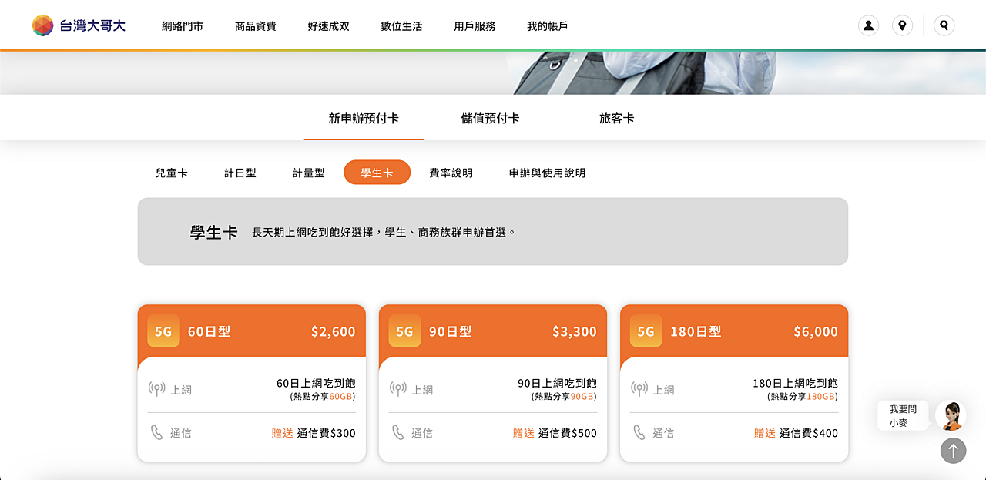
Task: Click the 5G badge on 60日型 card
Action: (163, 331)
